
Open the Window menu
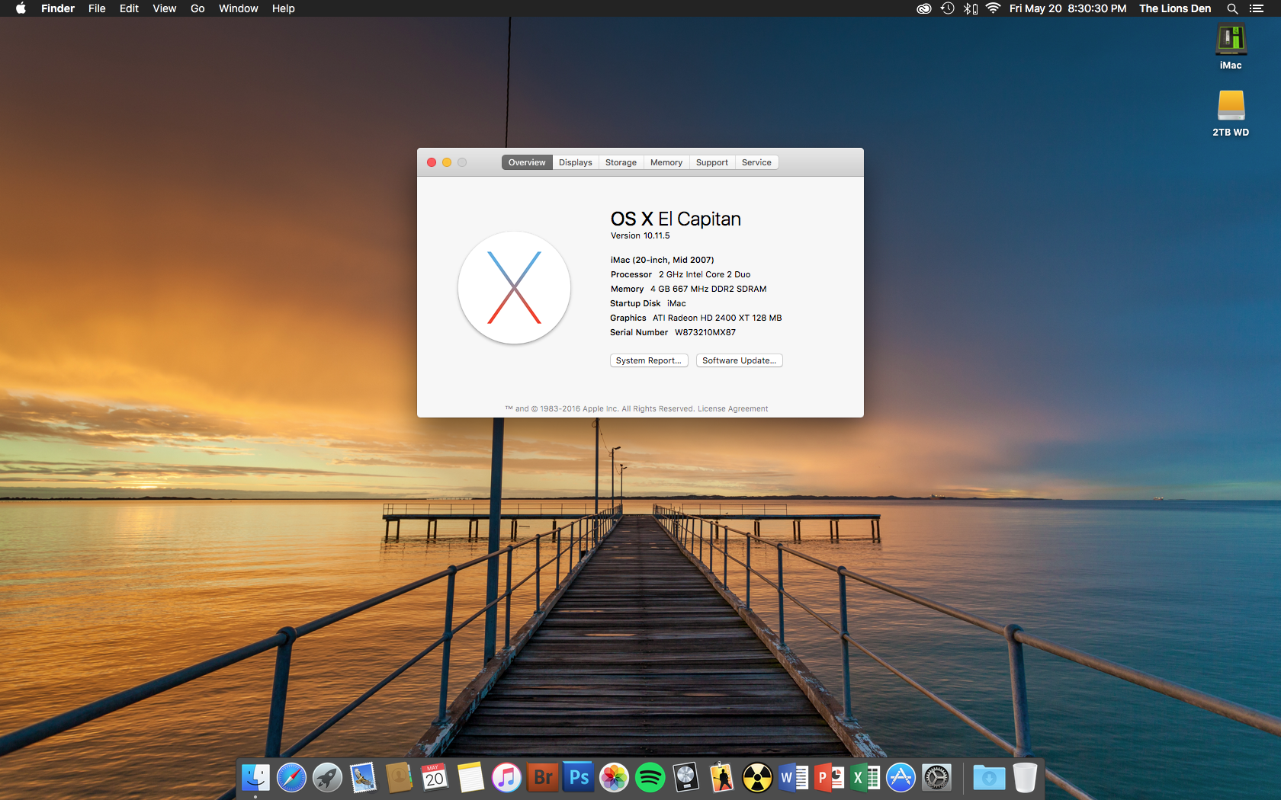pos(239,8)
